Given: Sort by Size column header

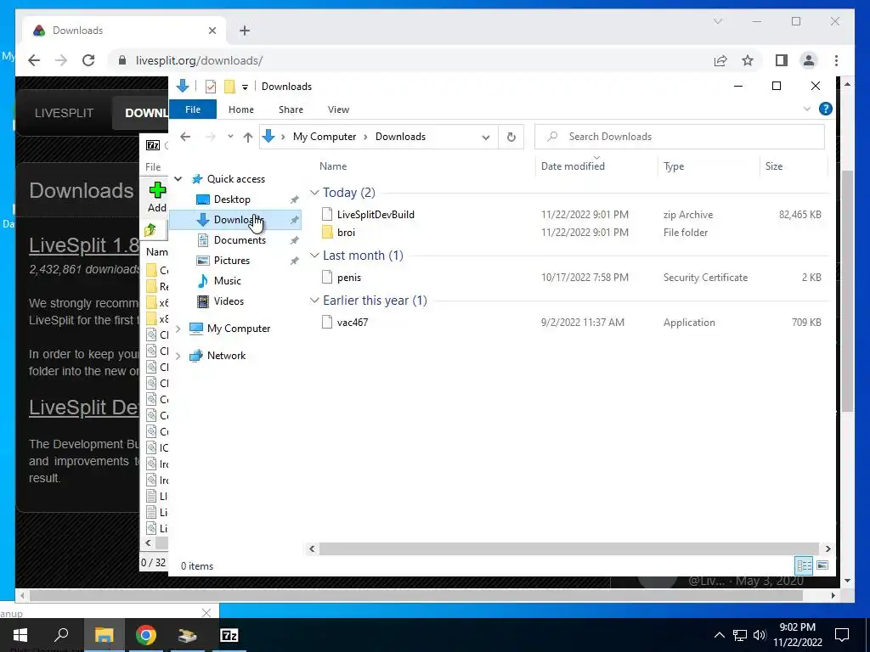Looking at the screenshot, I should [773, 166].
